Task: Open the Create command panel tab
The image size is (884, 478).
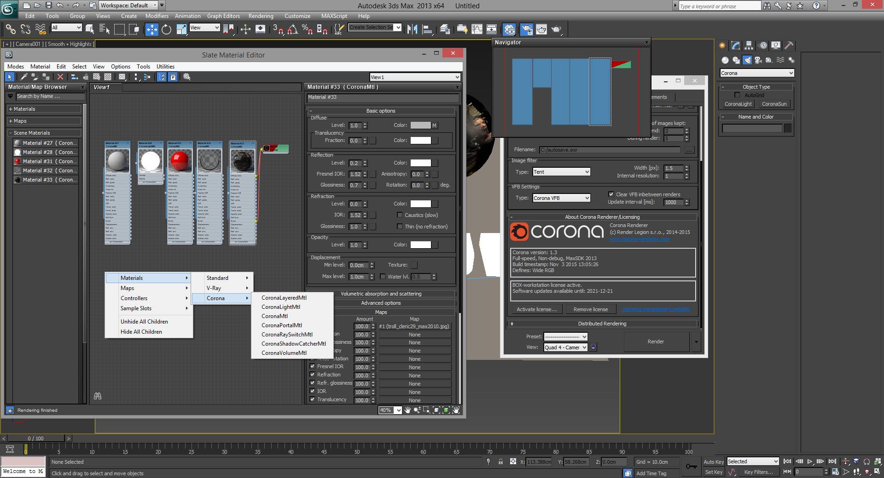Action: coord(722,46)
